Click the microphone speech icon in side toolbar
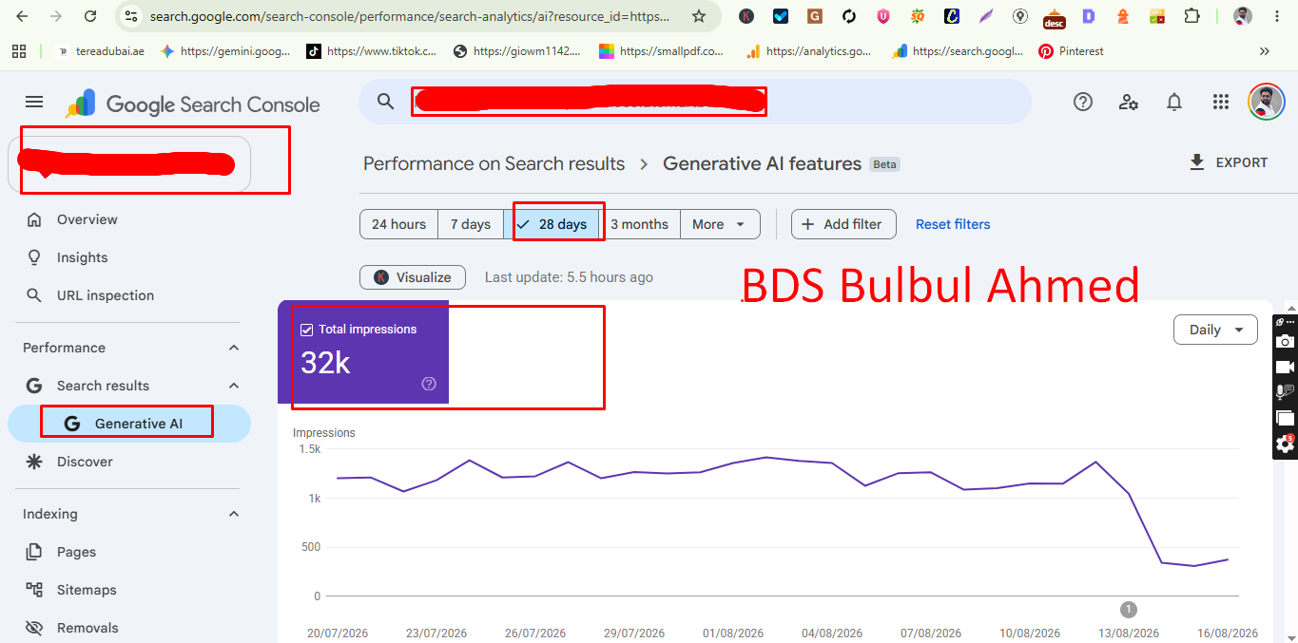This screenshot has width=1298, height=643. [x=1285, y=391]
